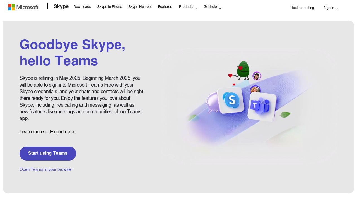Click the Teams logo tile in illustration
Screen dimensions: 357x201
point(262,107)
